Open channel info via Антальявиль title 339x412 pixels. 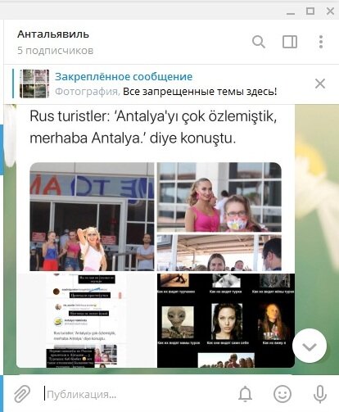click(53, 34)
